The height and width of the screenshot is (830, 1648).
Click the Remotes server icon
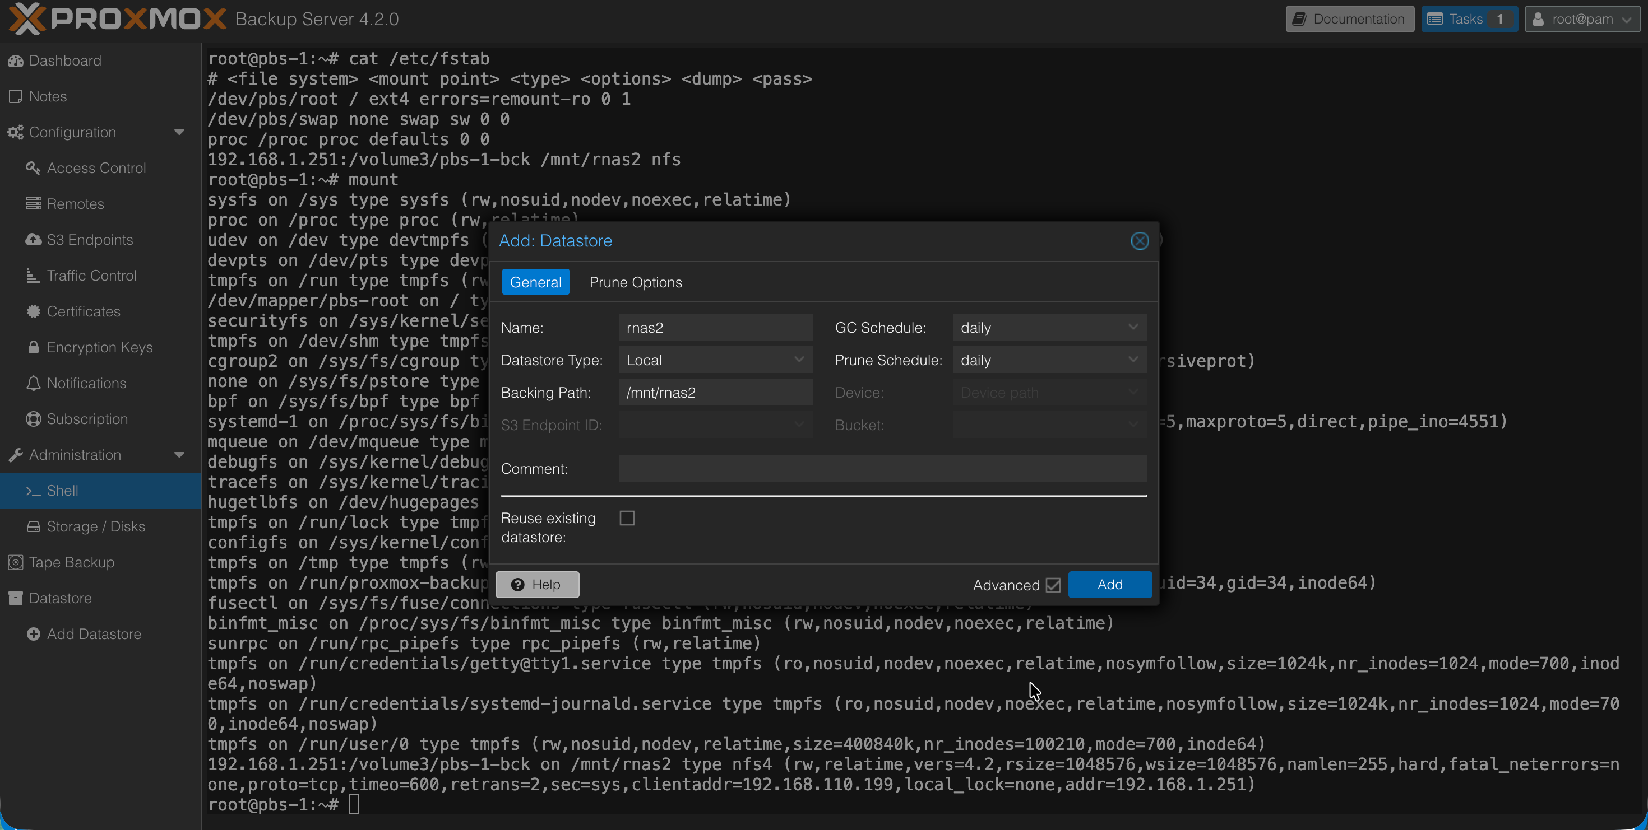33,204
